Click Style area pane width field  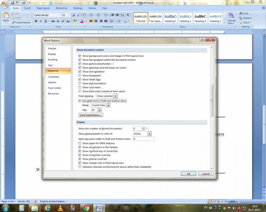(144, 139)
